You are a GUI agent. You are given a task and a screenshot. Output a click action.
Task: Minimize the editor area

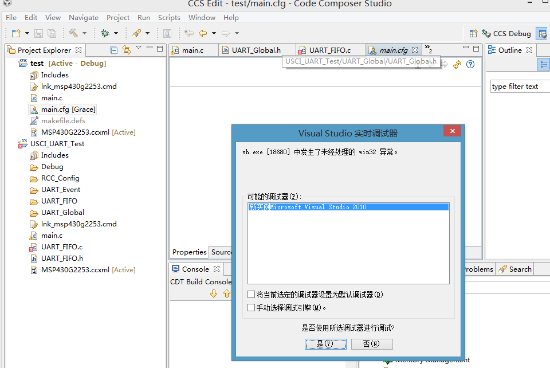pos(466,48)
